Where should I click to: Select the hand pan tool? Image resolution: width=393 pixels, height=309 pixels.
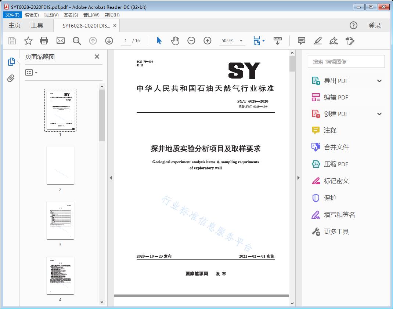pyautogui.click(x=175, y=41)
